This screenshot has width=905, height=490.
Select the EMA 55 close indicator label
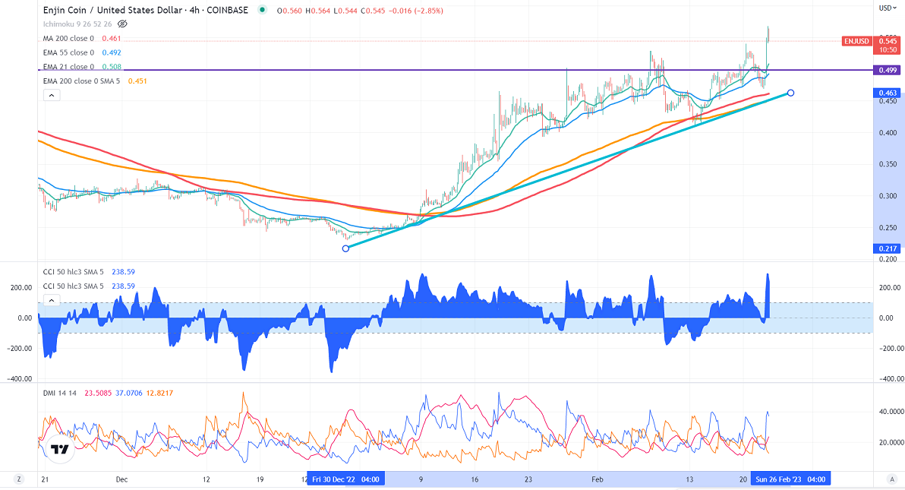click(x=68, y=52)
